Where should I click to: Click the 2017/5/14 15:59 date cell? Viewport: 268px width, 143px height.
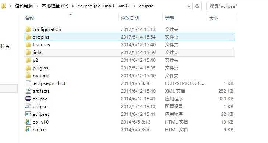[138, 53]
